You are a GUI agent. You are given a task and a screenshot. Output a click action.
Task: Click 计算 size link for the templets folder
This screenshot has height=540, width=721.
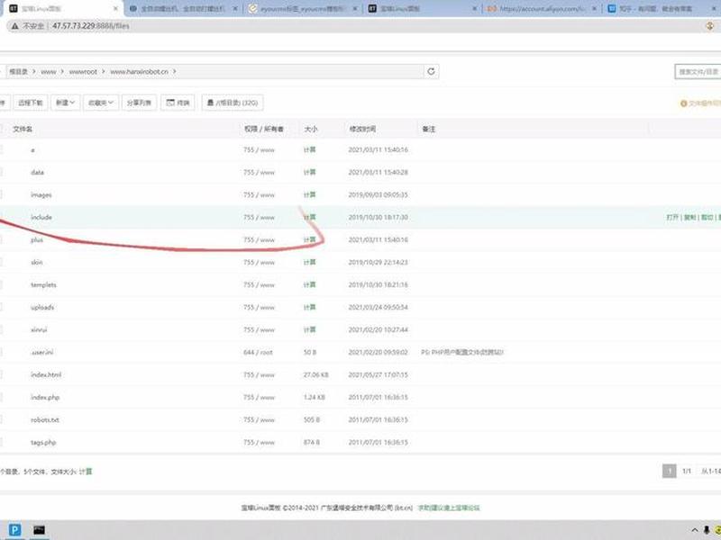pyautogui.click(x=309, y=284)
